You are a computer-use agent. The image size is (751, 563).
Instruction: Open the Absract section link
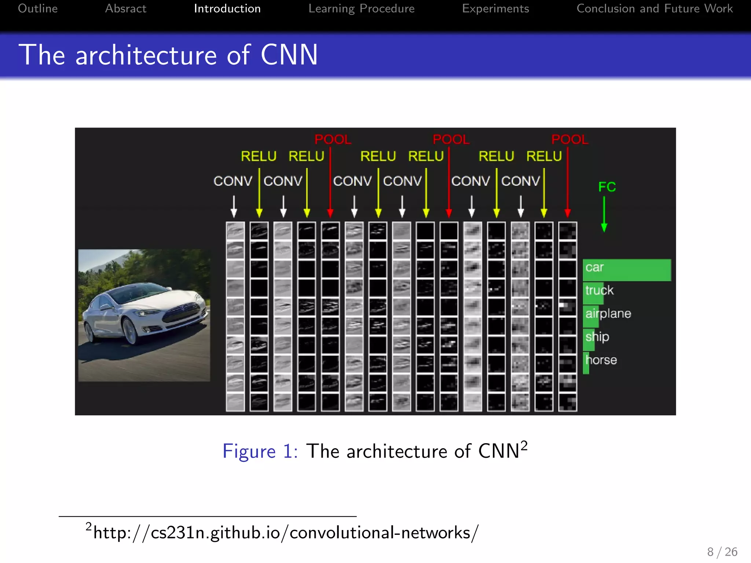pos(126,8)
